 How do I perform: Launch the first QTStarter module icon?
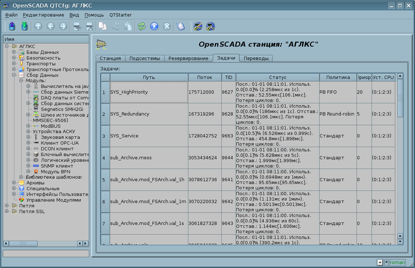pyautogui.click(x=198, y=26)
